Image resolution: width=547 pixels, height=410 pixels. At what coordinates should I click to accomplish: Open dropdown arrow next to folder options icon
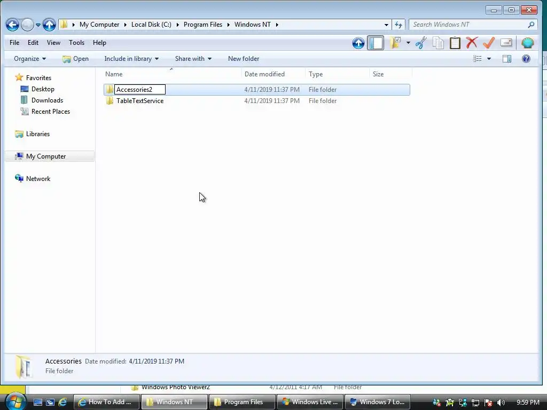click(408, 43)
